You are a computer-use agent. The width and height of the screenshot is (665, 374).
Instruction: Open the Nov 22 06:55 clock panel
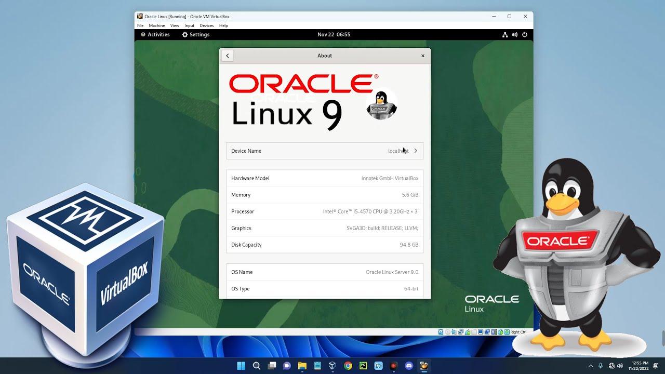pos(334,35)
